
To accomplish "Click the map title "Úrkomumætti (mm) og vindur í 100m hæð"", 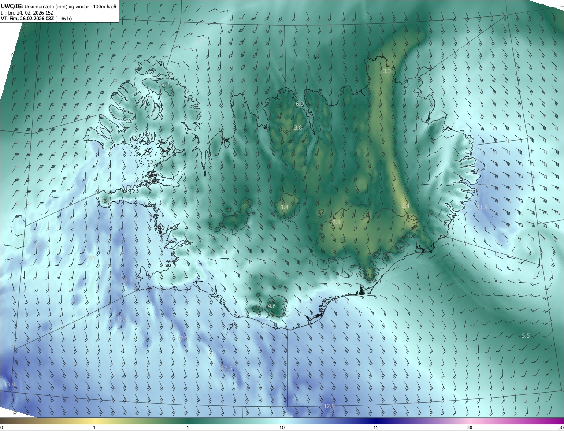I will 70,6.
